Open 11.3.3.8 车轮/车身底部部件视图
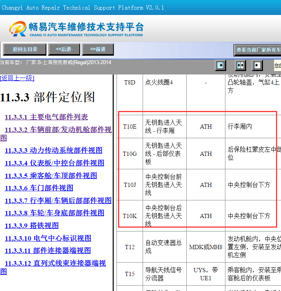The image size is (281, 291). coord(54,213)
